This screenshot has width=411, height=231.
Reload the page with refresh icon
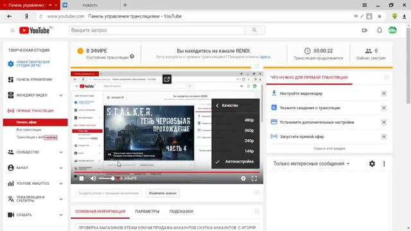pos(41,16)
